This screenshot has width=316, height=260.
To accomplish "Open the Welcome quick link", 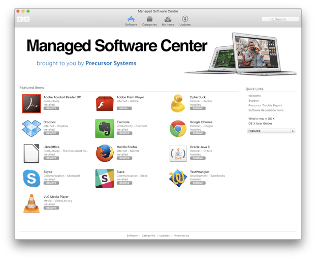I will click(x=255, y=96).
